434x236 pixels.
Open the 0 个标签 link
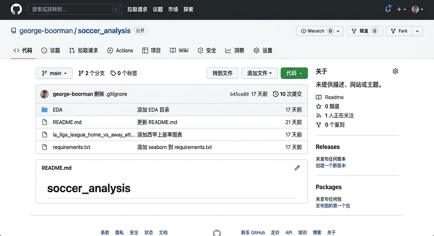[x=124, y=73]
